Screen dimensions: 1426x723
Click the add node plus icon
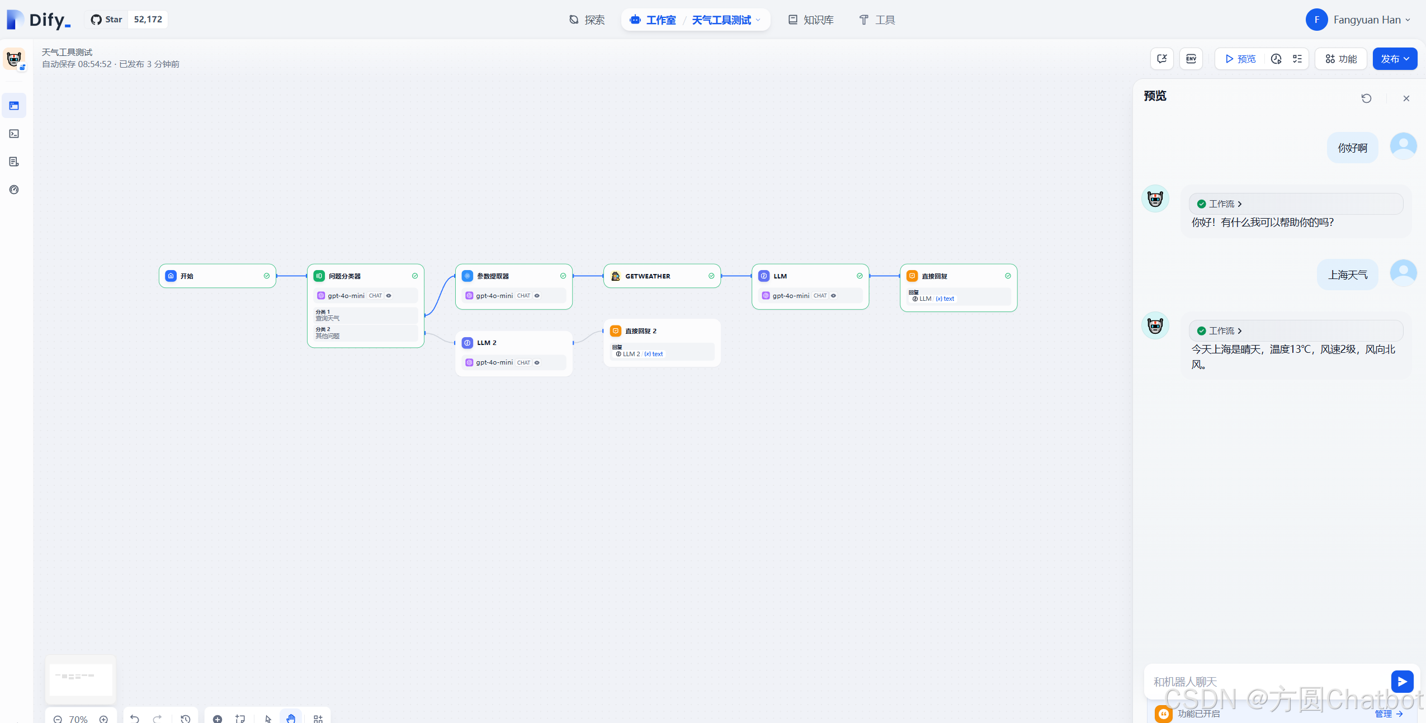pos(218,718)
